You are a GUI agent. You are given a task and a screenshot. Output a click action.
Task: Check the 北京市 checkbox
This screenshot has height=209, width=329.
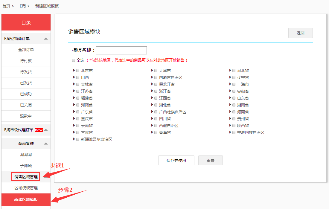click(78, 71)
